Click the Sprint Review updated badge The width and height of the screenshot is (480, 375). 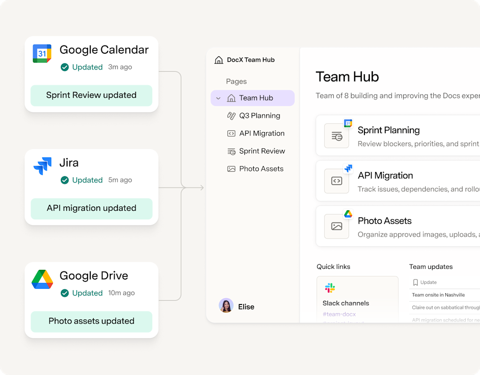point(91,95)
